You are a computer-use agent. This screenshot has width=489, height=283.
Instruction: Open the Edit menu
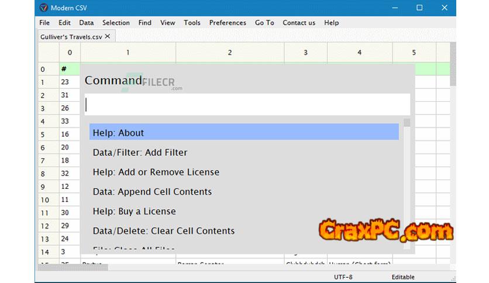tap(64, 23)
